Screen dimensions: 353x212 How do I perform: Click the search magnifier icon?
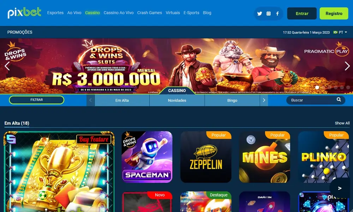[339, 100]
